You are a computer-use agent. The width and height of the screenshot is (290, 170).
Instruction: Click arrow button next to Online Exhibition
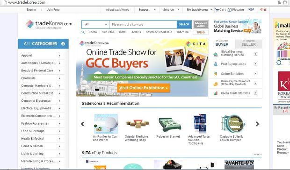click(x=255, y=73)
